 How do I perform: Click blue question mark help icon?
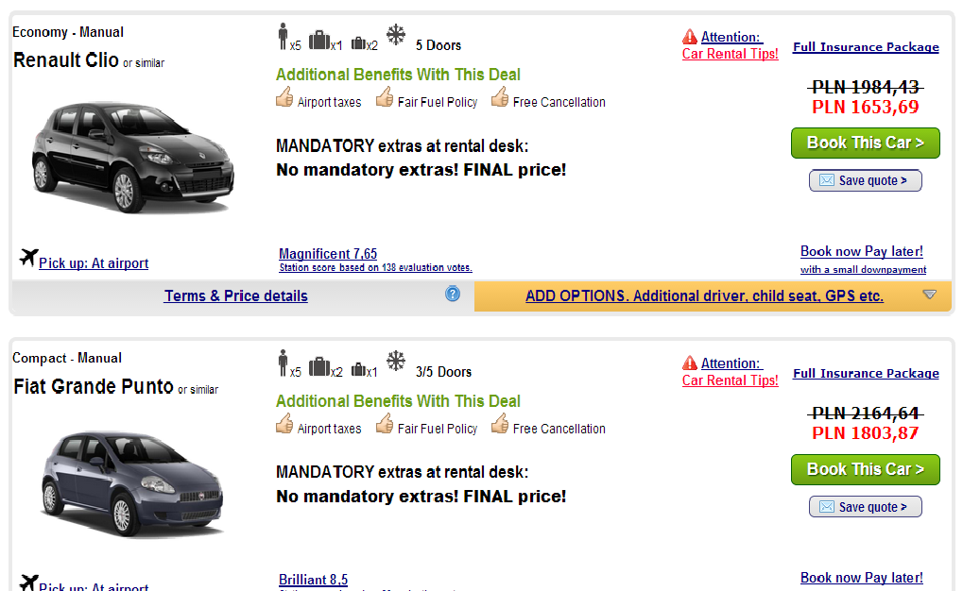[x=453, y=294]
